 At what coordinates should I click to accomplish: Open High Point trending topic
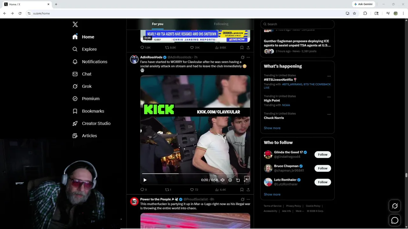point(272,101)
